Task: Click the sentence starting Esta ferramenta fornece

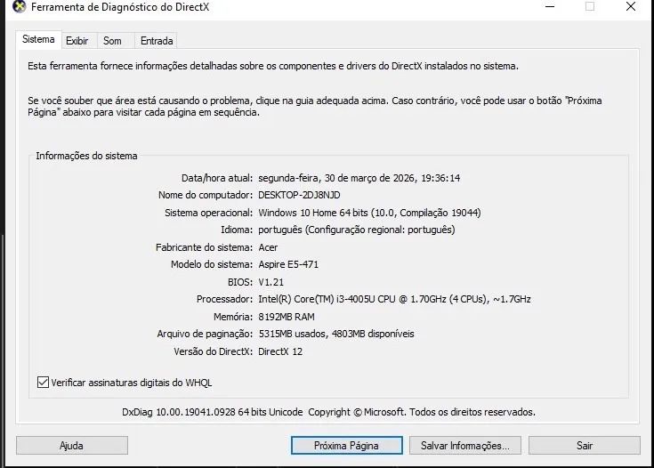Action: [273, 66]
